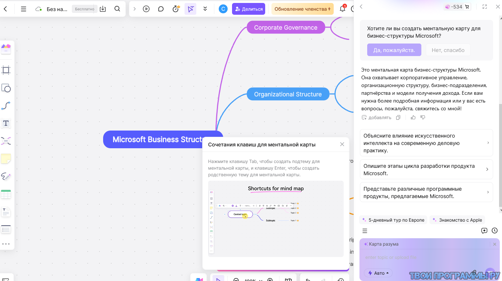Click the Обновление членства button
The width and height of the screenshot is (502, 281).
point(302,9)
